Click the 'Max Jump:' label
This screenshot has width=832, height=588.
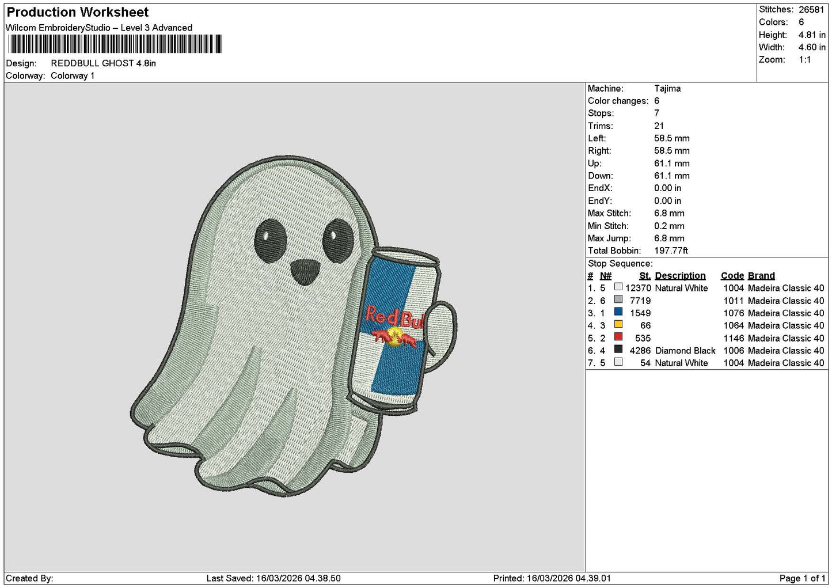(x=609, y=238)
